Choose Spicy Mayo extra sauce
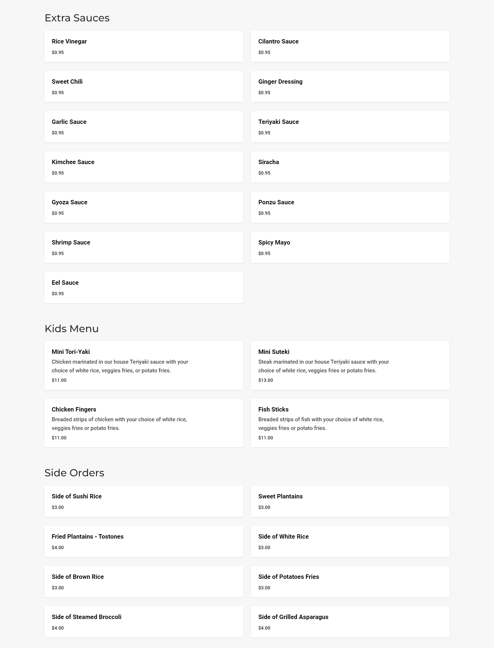The image size is (494, 648). (350, 247)
